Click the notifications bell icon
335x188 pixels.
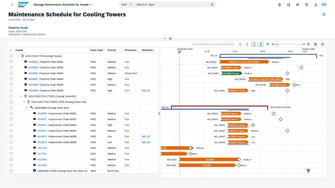click(x=315, y=5)
